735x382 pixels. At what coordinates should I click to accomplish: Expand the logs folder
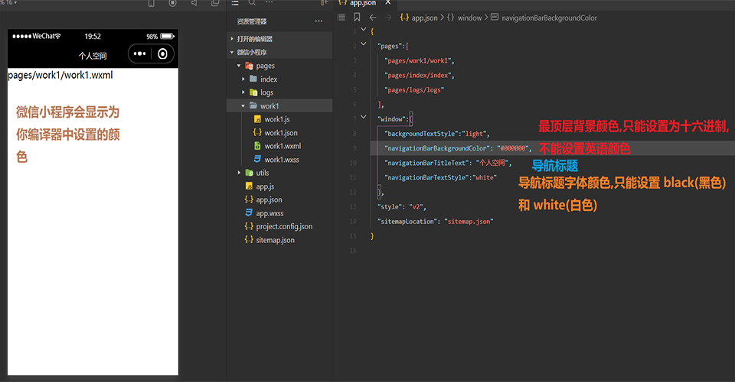point(279,92)
